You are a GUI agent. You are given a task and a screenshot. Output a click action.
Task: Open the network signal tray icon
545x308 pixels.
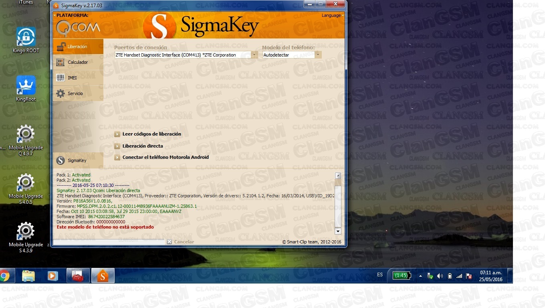point(459,276)
